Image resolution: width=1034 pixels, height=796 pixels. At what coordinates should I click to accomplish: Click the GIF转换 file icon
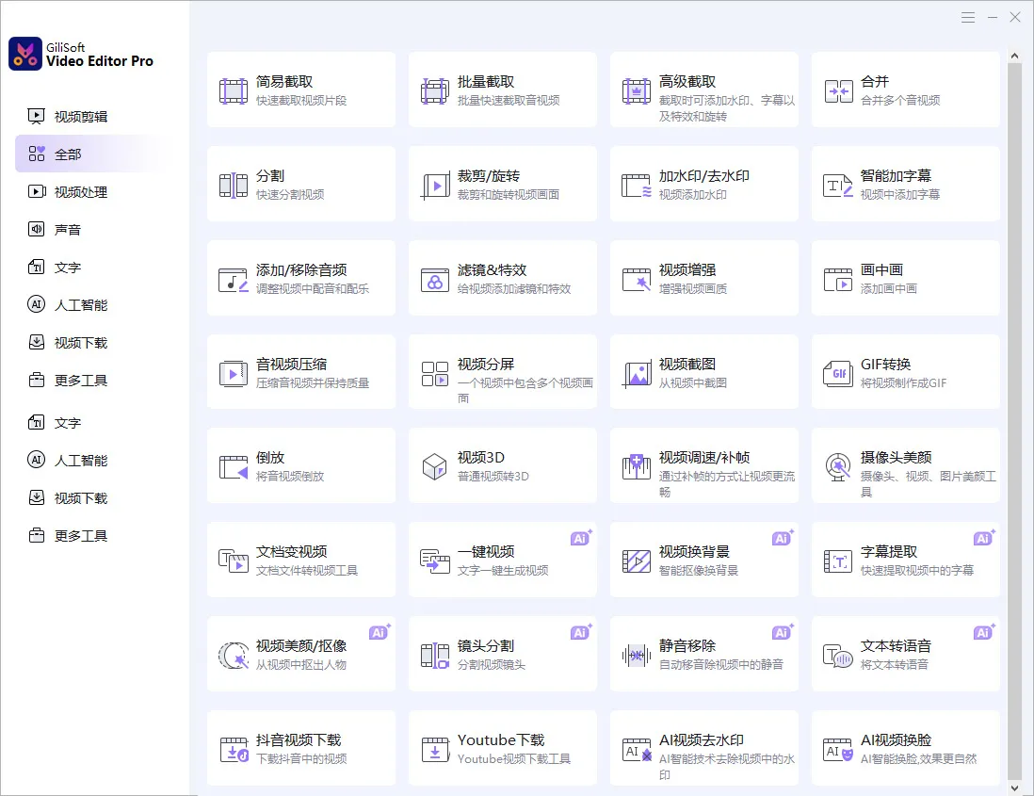(x=838, y=373)
